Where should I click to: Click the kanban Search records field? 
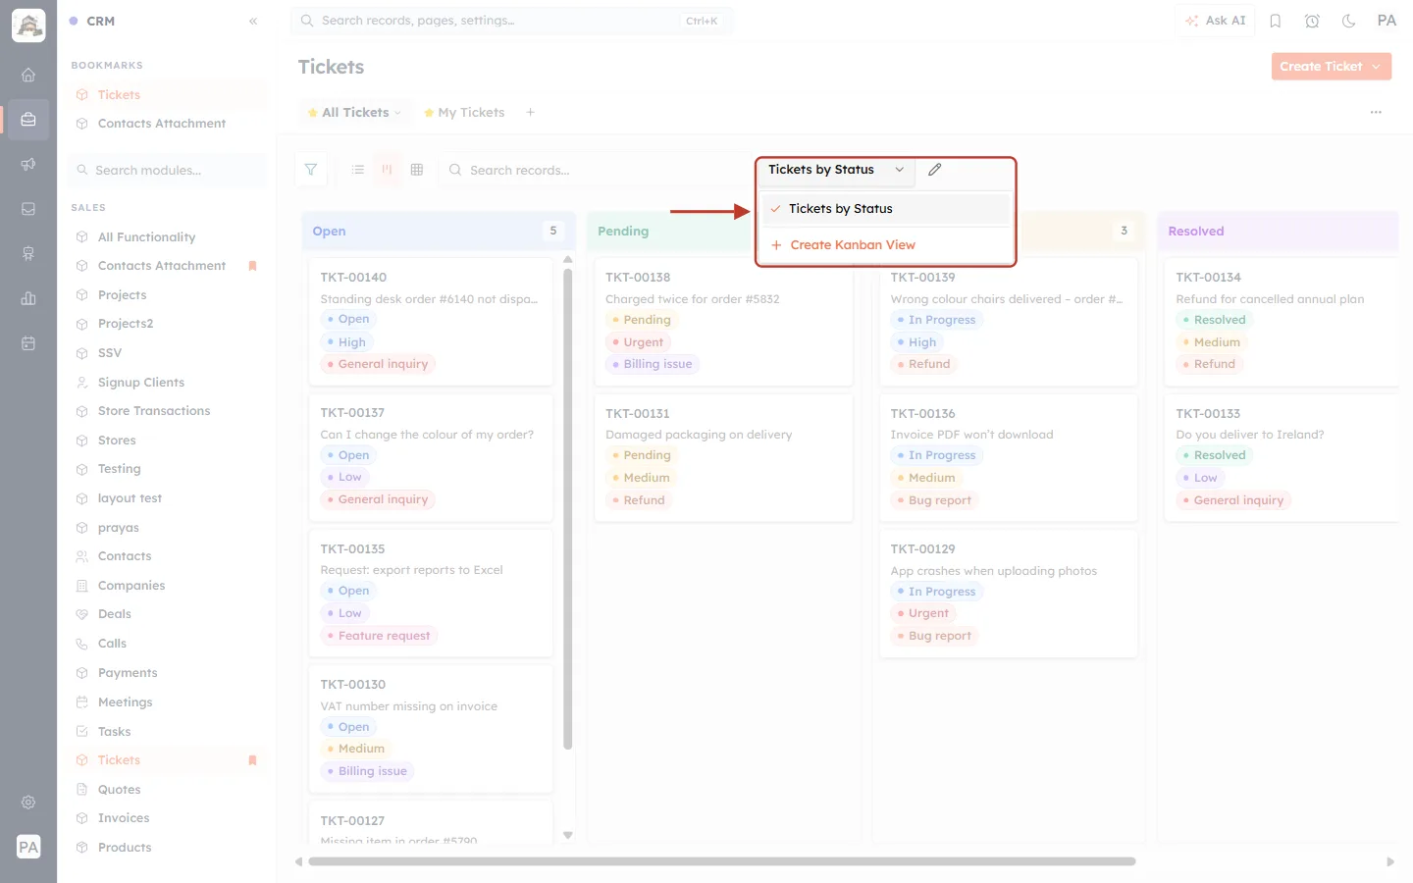tap(595, 170)
